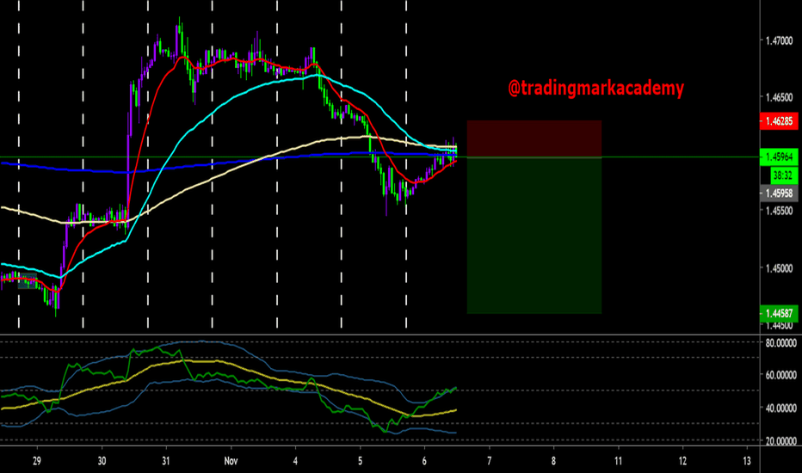Click the date label 5 on time axis
This screenshot has width=802, height=473.
pos(360,461)
